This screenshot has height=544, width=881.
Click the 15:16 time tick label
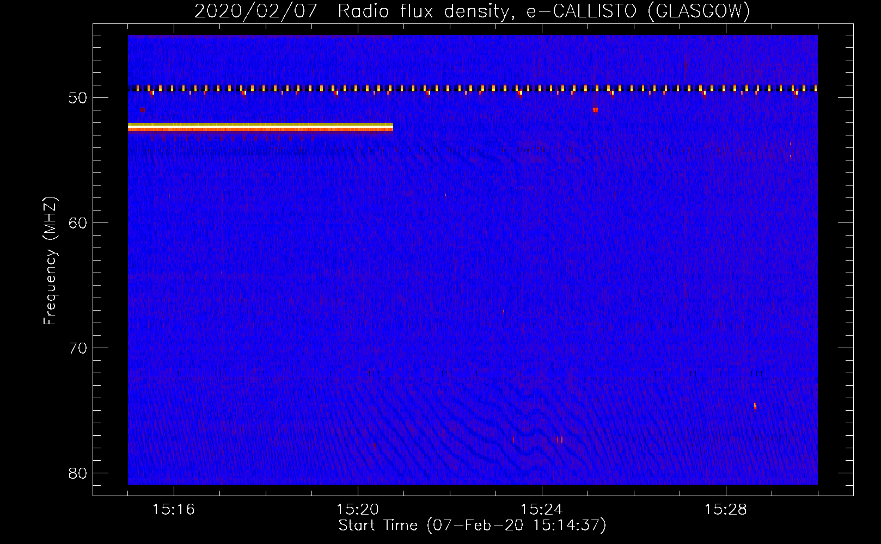click(174, 510)
